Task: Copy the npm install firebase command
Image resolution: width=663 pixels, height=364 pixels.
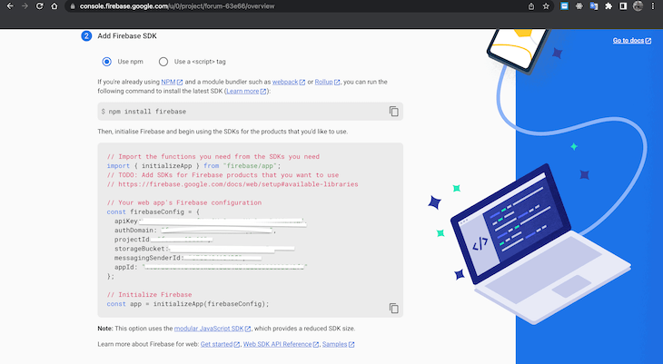Action: (393, 112)
